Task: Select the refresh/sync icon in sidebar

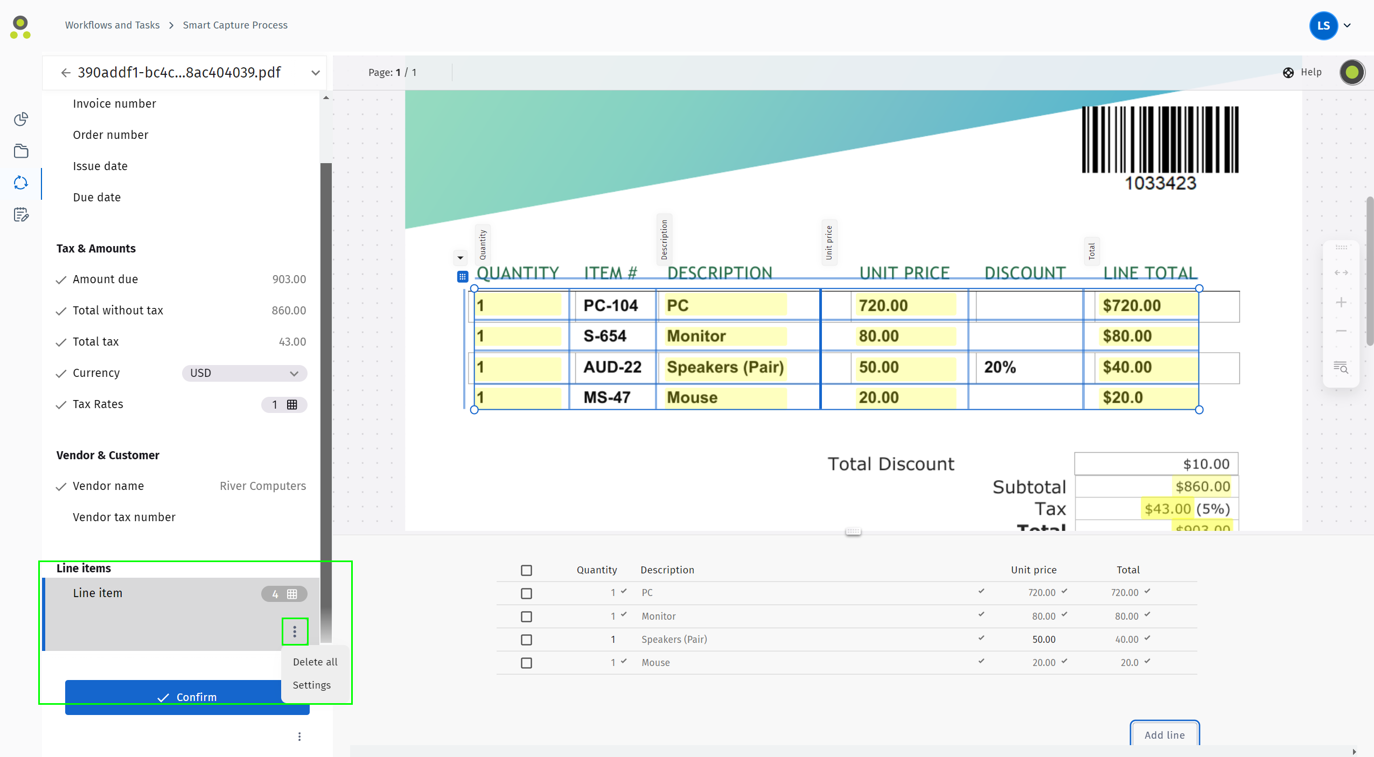Action: pyautogui.click(x=22, y=183)
